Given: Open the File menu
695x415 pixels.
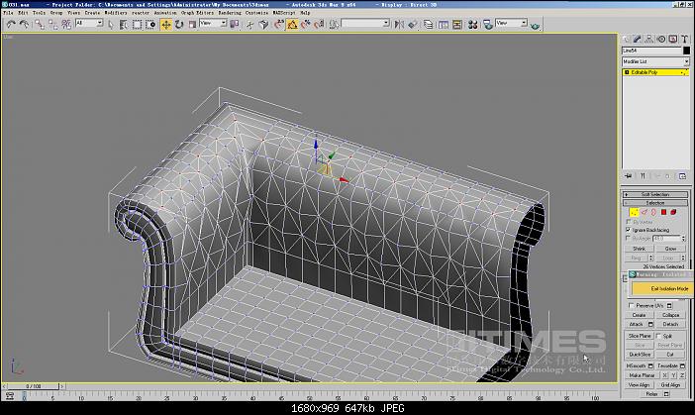Looking at the screenshot, I should click(x=8, y=13).
